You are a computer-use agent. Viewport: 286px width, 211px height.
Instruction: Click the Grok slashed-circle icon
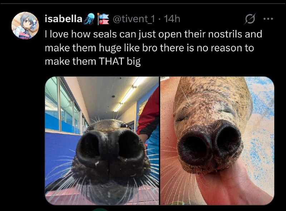click(250, 19)
